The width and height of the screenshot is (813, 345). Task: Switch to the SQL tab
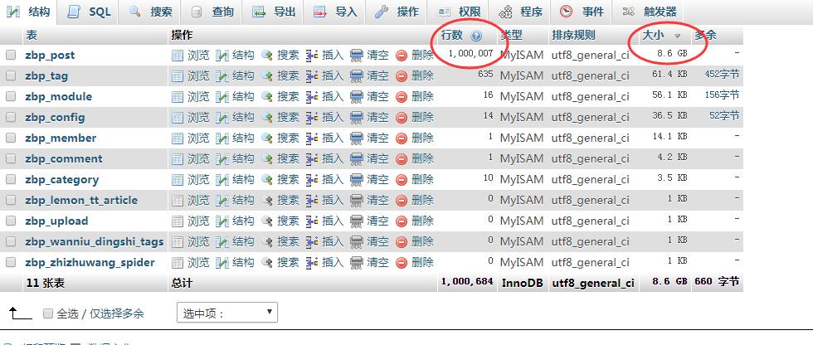pos(90,12)
